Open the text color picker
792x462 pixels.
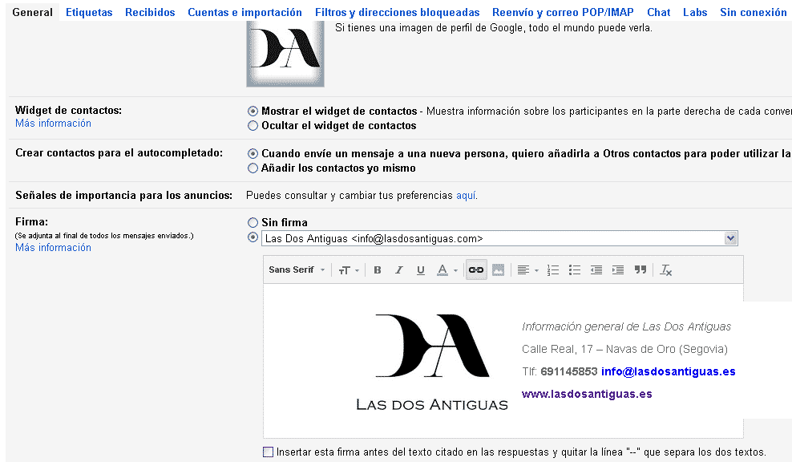point(446,270)
